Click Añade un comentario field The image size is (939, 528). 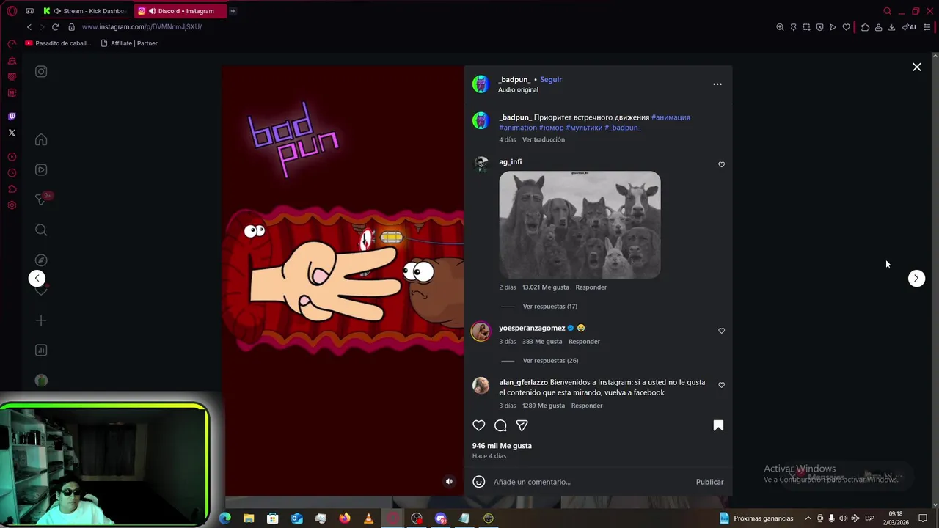pos(591,482)
